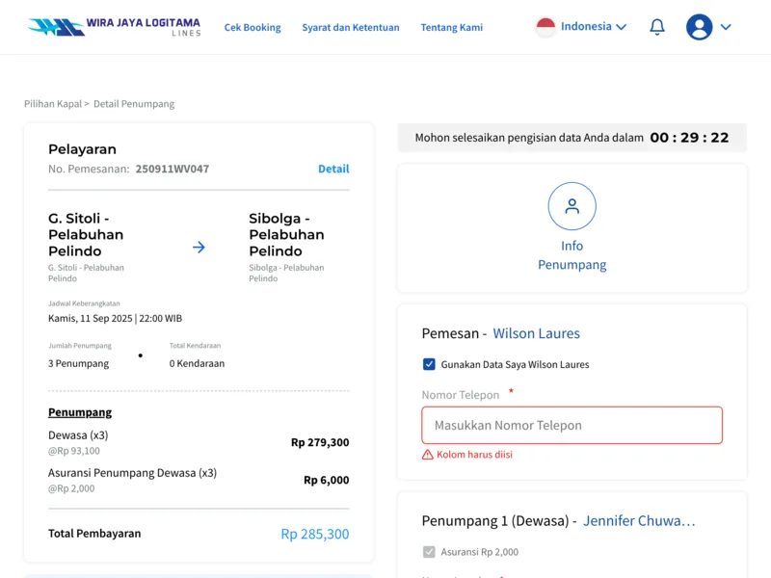Click the pemesan name Wilson Laures
This screenshot has width=771, height=578.
click(537, 333)
